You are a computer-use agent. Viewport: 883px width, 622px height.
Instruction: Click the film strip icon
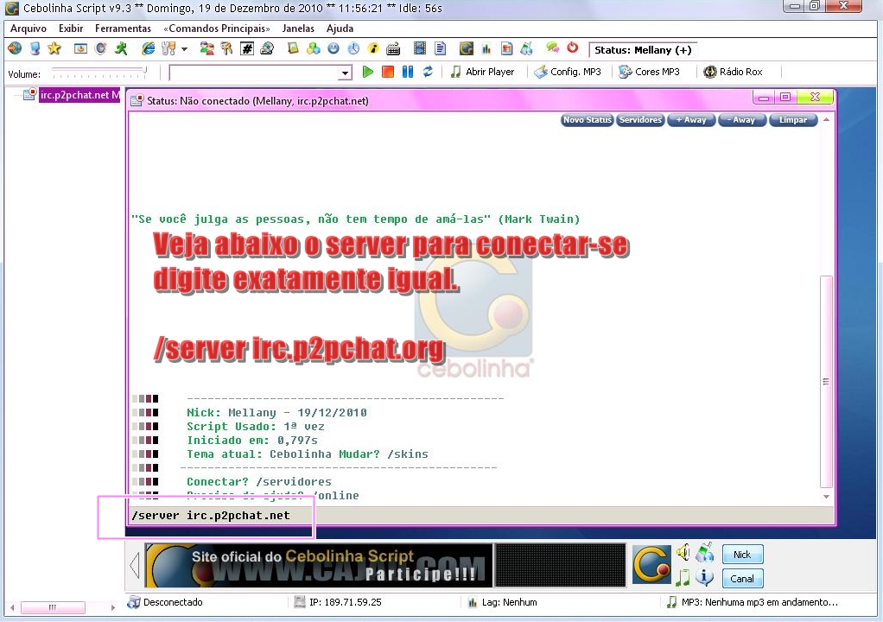point(420,49)
